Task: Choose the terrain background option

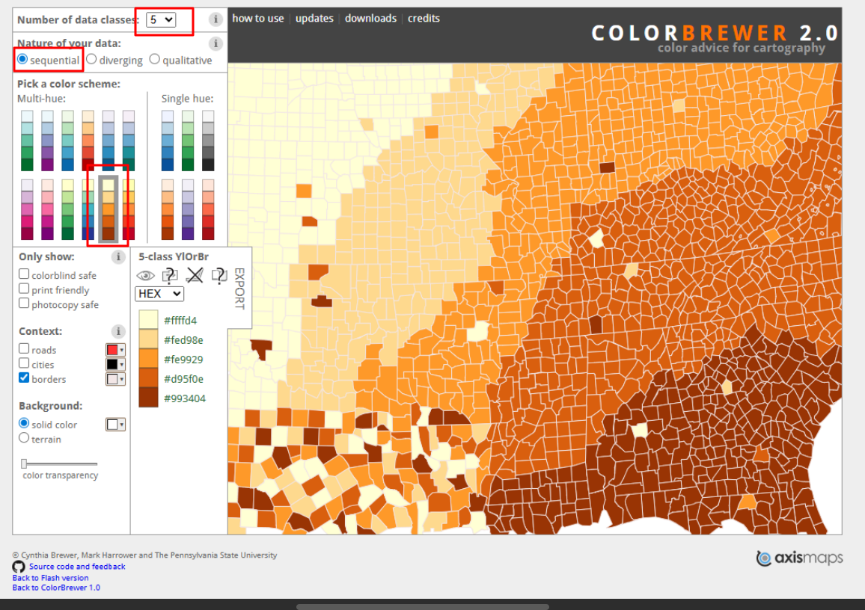Action: [x=24, y=438]
